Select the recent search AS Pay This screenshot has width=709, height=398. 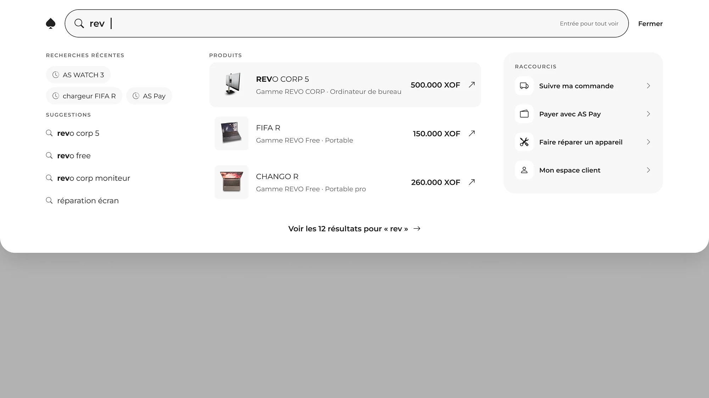point(149,96)
